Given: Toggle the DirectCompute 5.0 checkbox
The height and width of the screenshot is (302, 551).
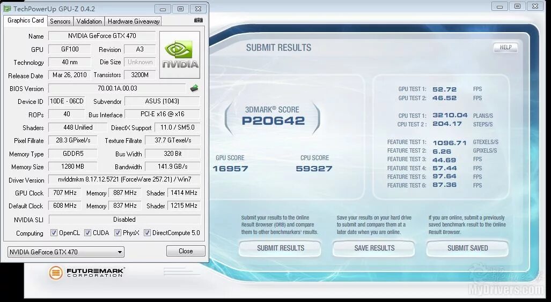Looking at the screenshot, I should click(147, 232).
